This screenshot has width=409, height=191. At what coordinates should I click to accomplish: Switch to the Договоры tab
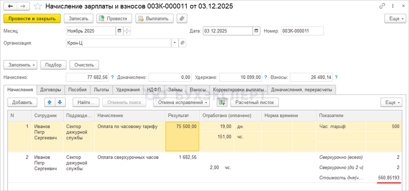point(51,90)
